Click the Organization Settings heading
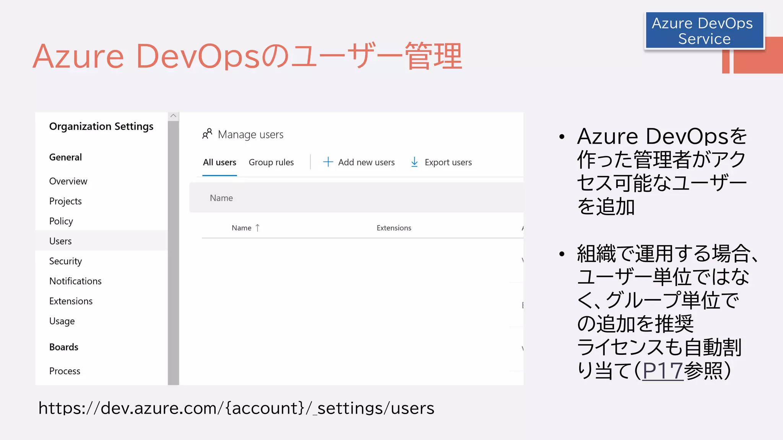This screenshot has height=440, width=783. pos(101,126)
